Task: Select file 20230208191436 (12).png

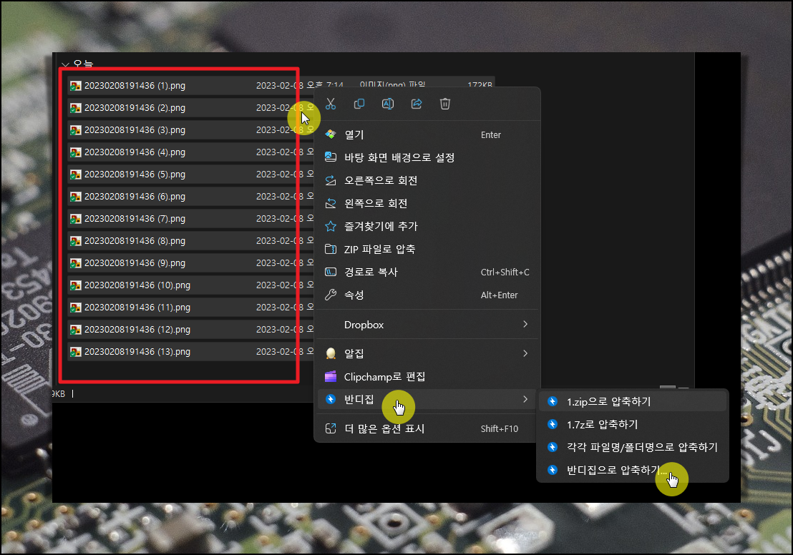Action: (137, 330)
